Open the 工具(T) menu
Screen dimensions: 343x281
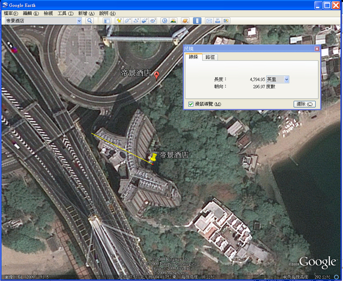66,14
